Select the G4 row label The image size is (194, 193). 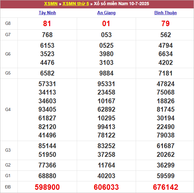pyautogui.click(x=8, y=109)
